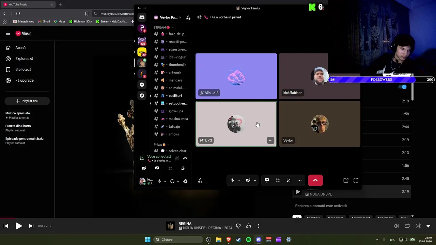The image size is (436, 245).
Task: Open Discord user settings gear
Action: [185, 181]
